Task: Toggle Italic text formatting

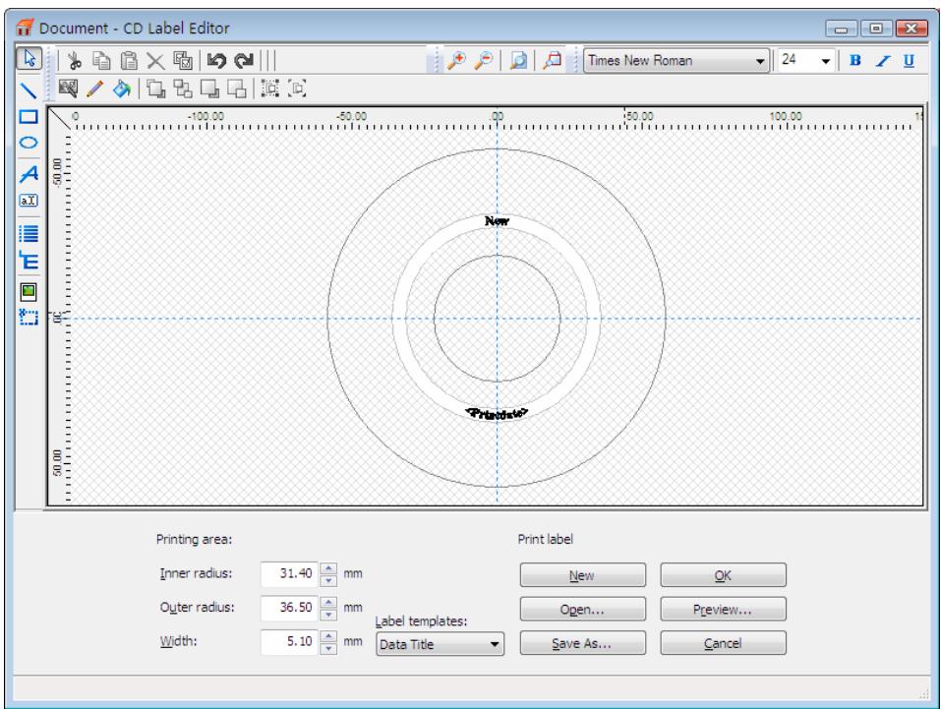Action: [882, 61]
